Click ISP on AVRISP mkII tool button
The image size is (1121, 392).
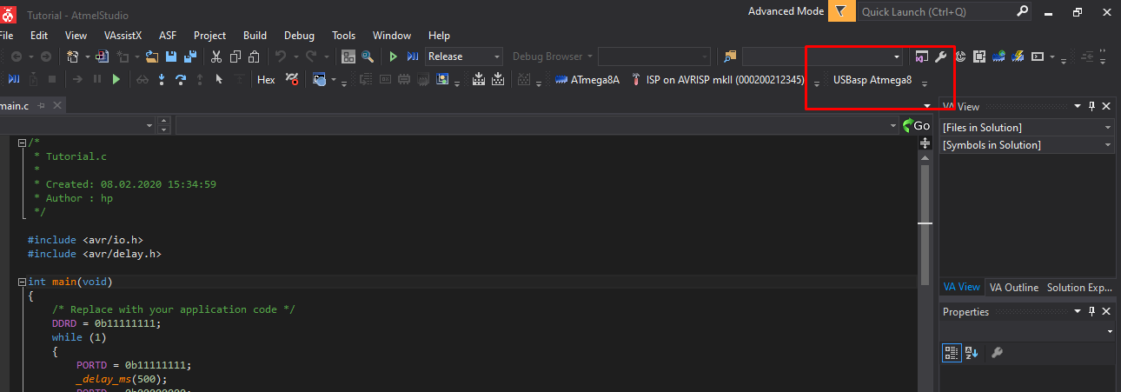pos(723,79)
